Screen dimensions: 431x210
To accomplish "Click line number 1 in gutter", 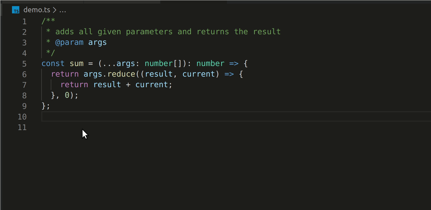I will coord(25,21).
